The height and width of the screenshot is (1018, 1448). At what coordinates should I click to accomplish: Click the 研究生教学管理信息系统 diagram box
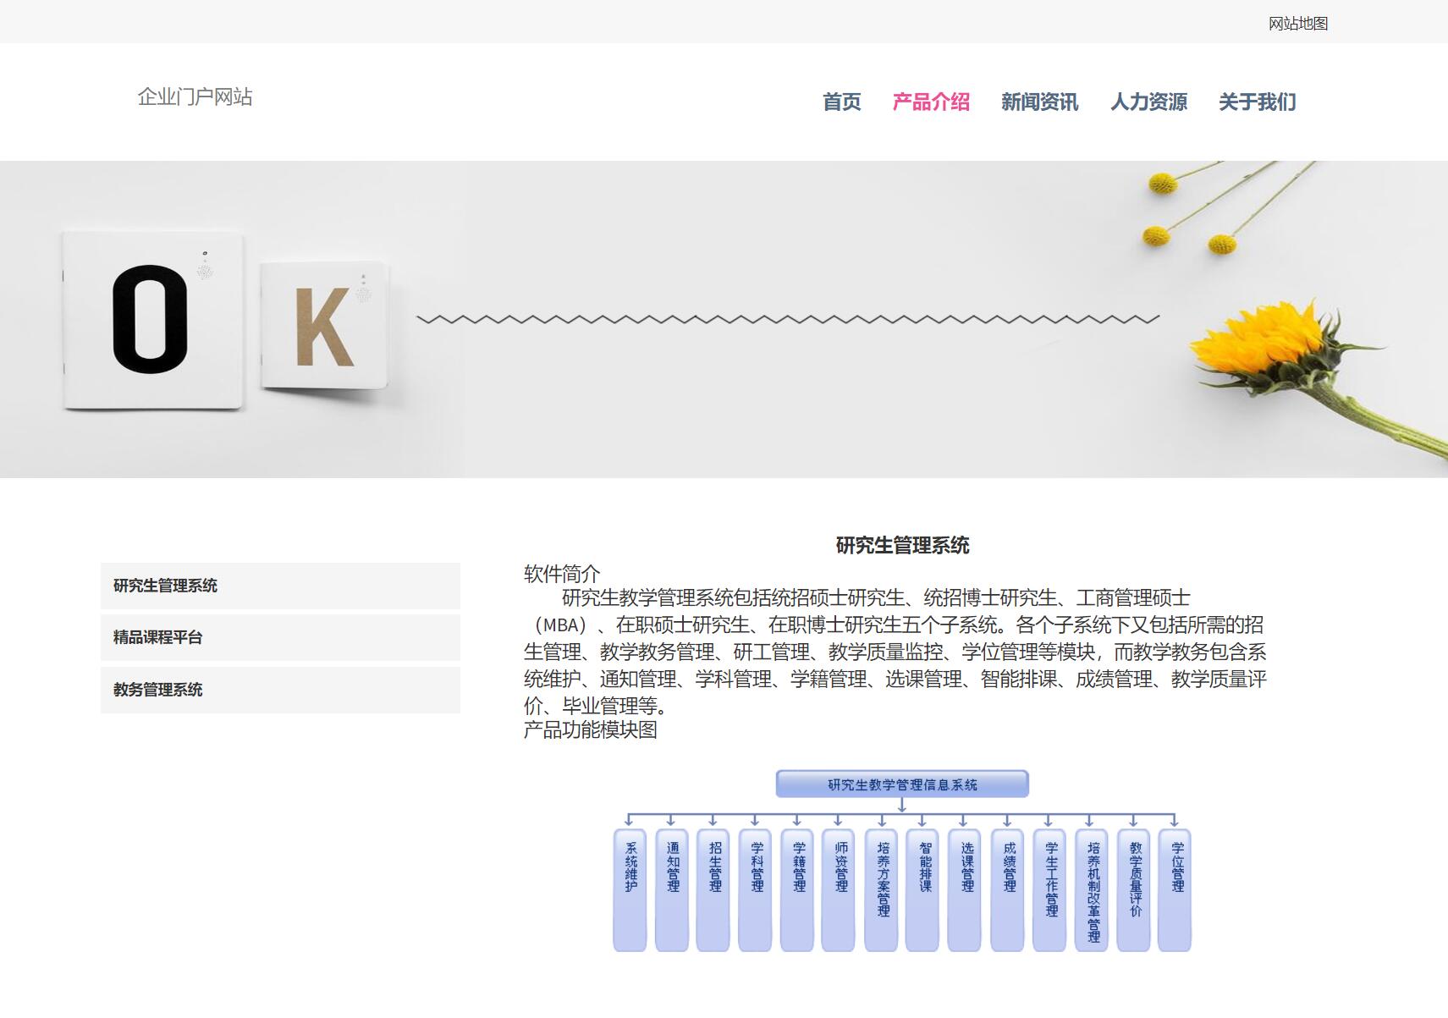pos(902,784)
